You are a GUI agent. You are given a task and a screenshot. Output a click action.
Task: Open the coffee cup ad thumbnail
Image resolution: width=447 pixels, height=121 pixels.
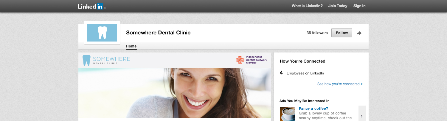pos(287,114)
